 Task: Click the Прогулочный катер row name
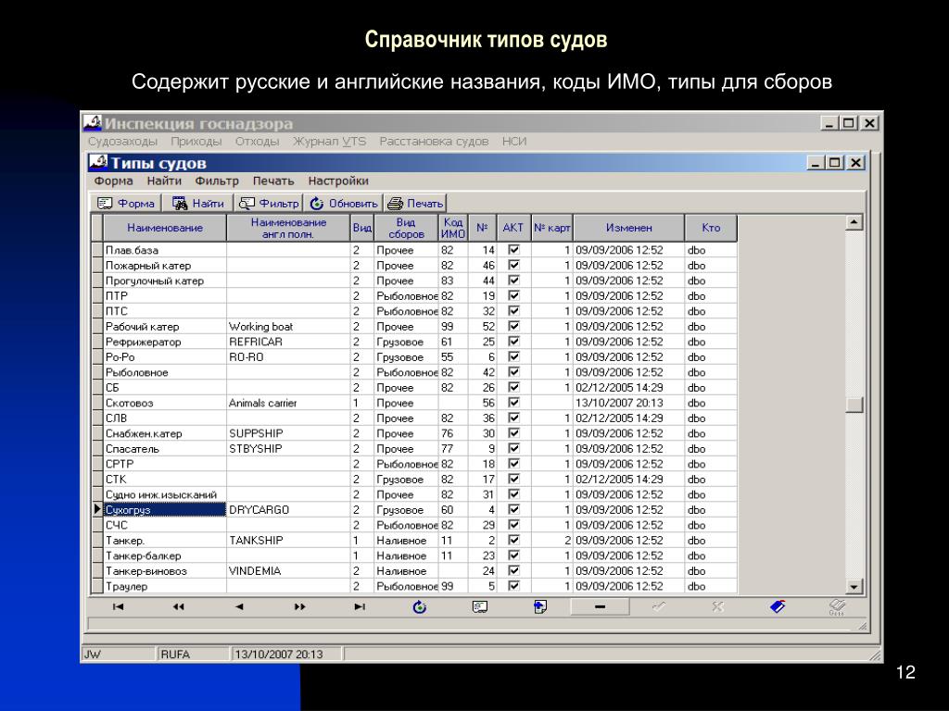tap(165, 281)
